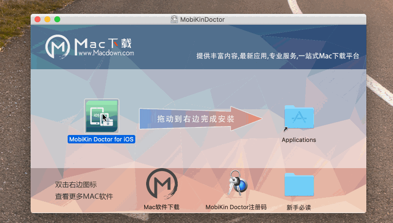Open the Mac软件下载 logo icon
Screen dimensions: 393x223
coord(161,184)
